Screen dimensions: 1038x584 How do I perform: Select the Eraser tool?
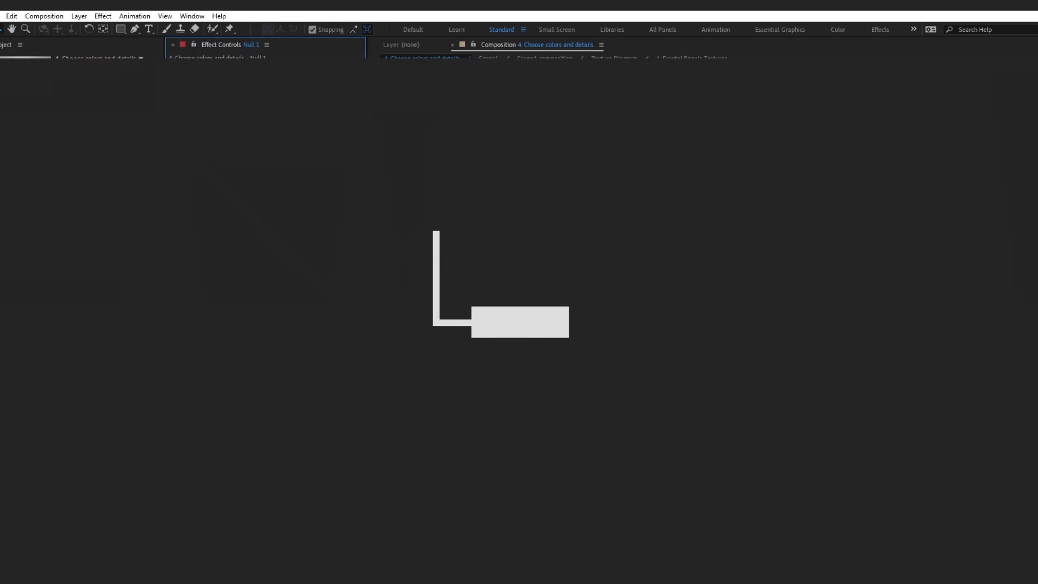click(195, 29)
